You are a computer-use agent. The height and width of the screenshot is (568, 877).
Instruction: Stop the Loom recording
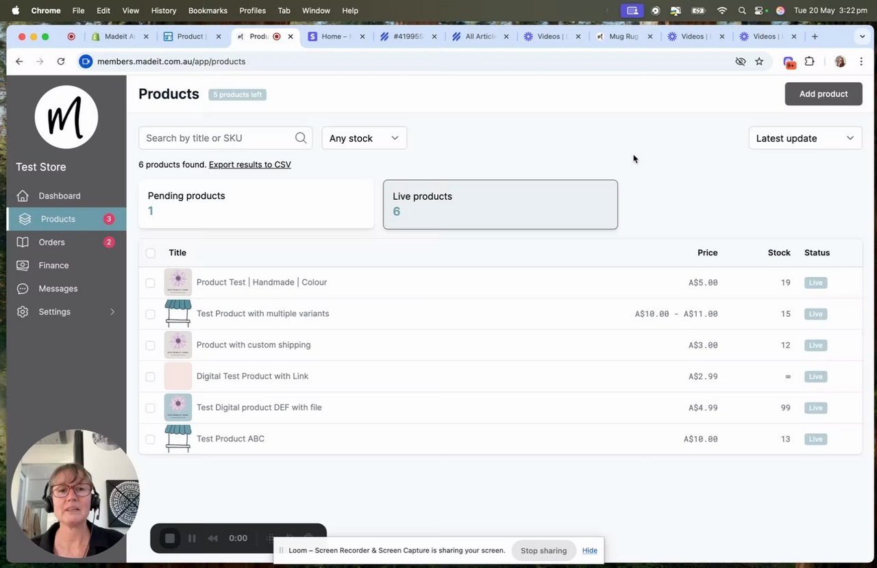coord(170,539)
